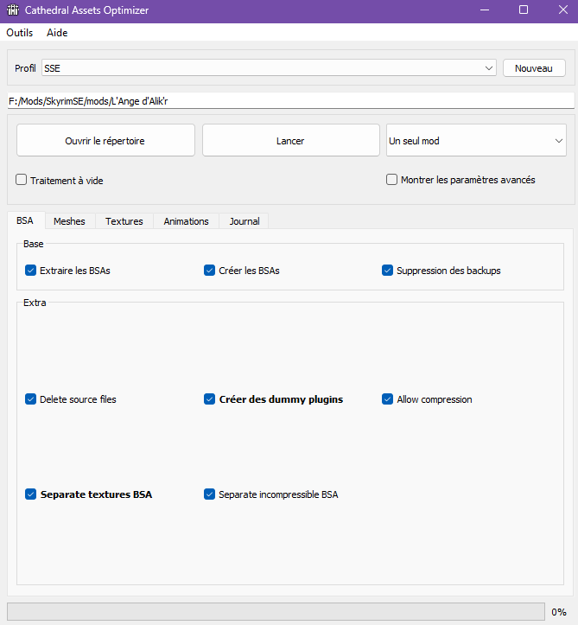
Task: Open the Aide menu
Action: tap(57, 33)
